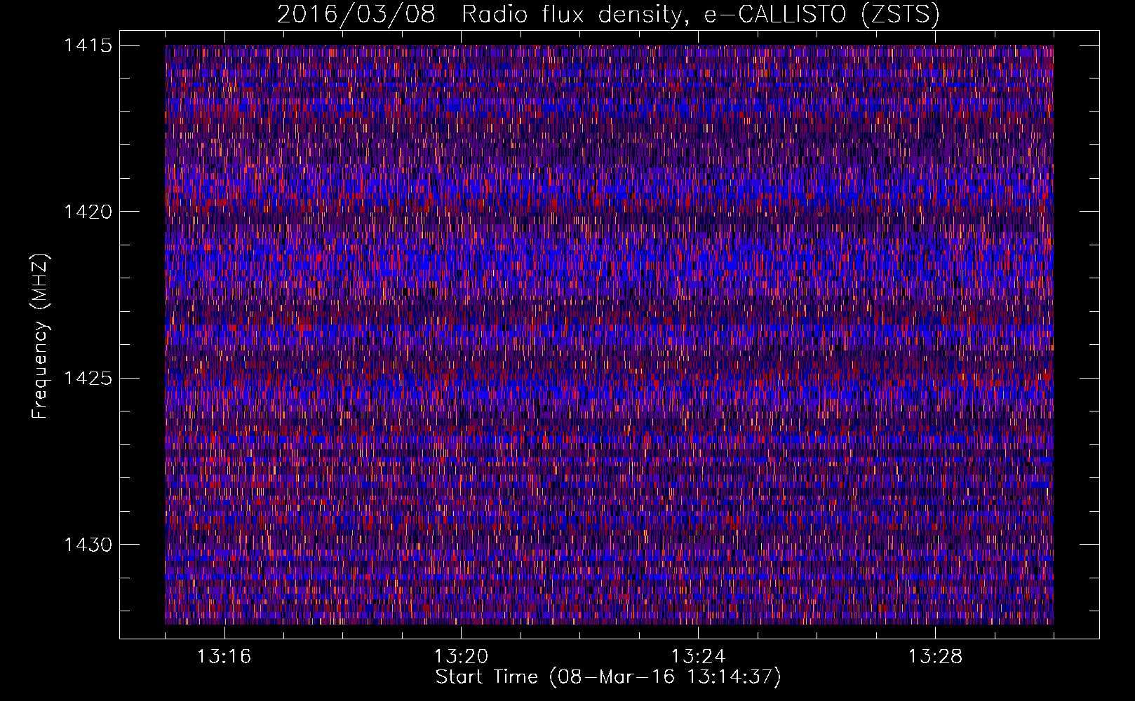The height and width of the screenshot is (701, 1135).
Task: Select the 1420 frequency tick label
Action: tap(88, 212)
